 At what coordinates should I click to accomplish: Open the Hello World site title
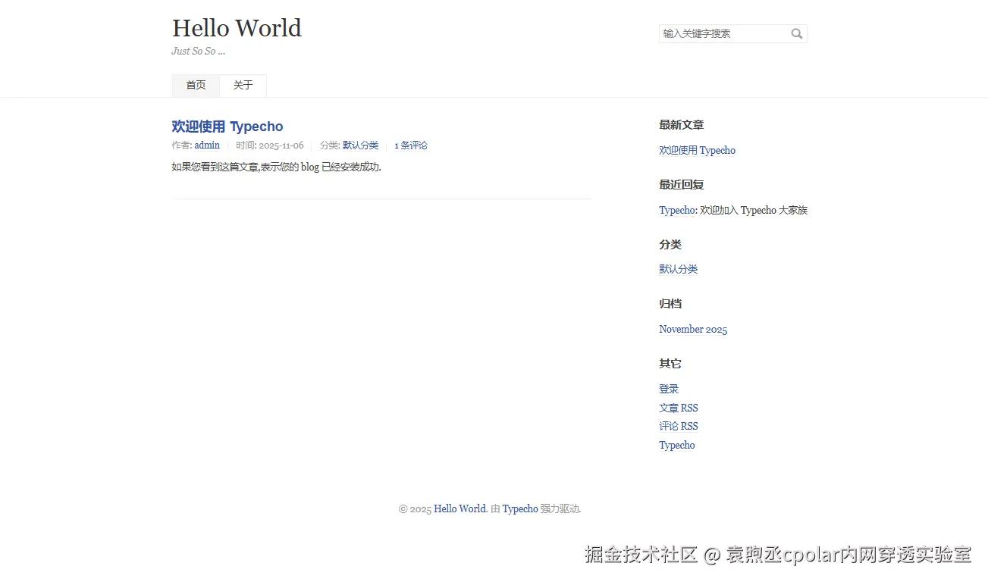pyautogui.click(x=237, y=28)
